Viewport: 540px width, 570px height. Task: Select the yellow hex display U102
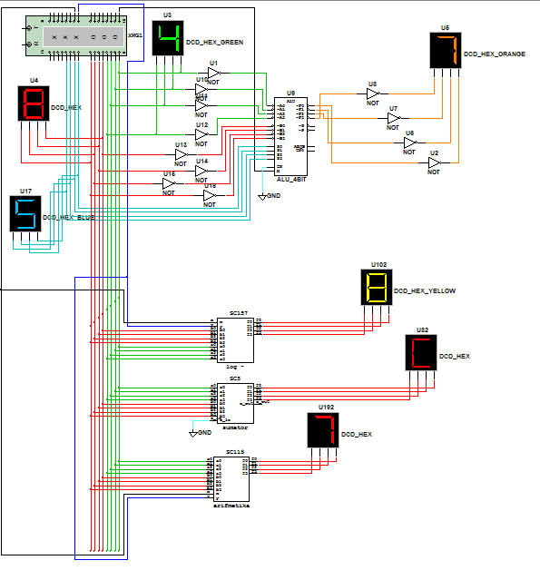point(377,287)
